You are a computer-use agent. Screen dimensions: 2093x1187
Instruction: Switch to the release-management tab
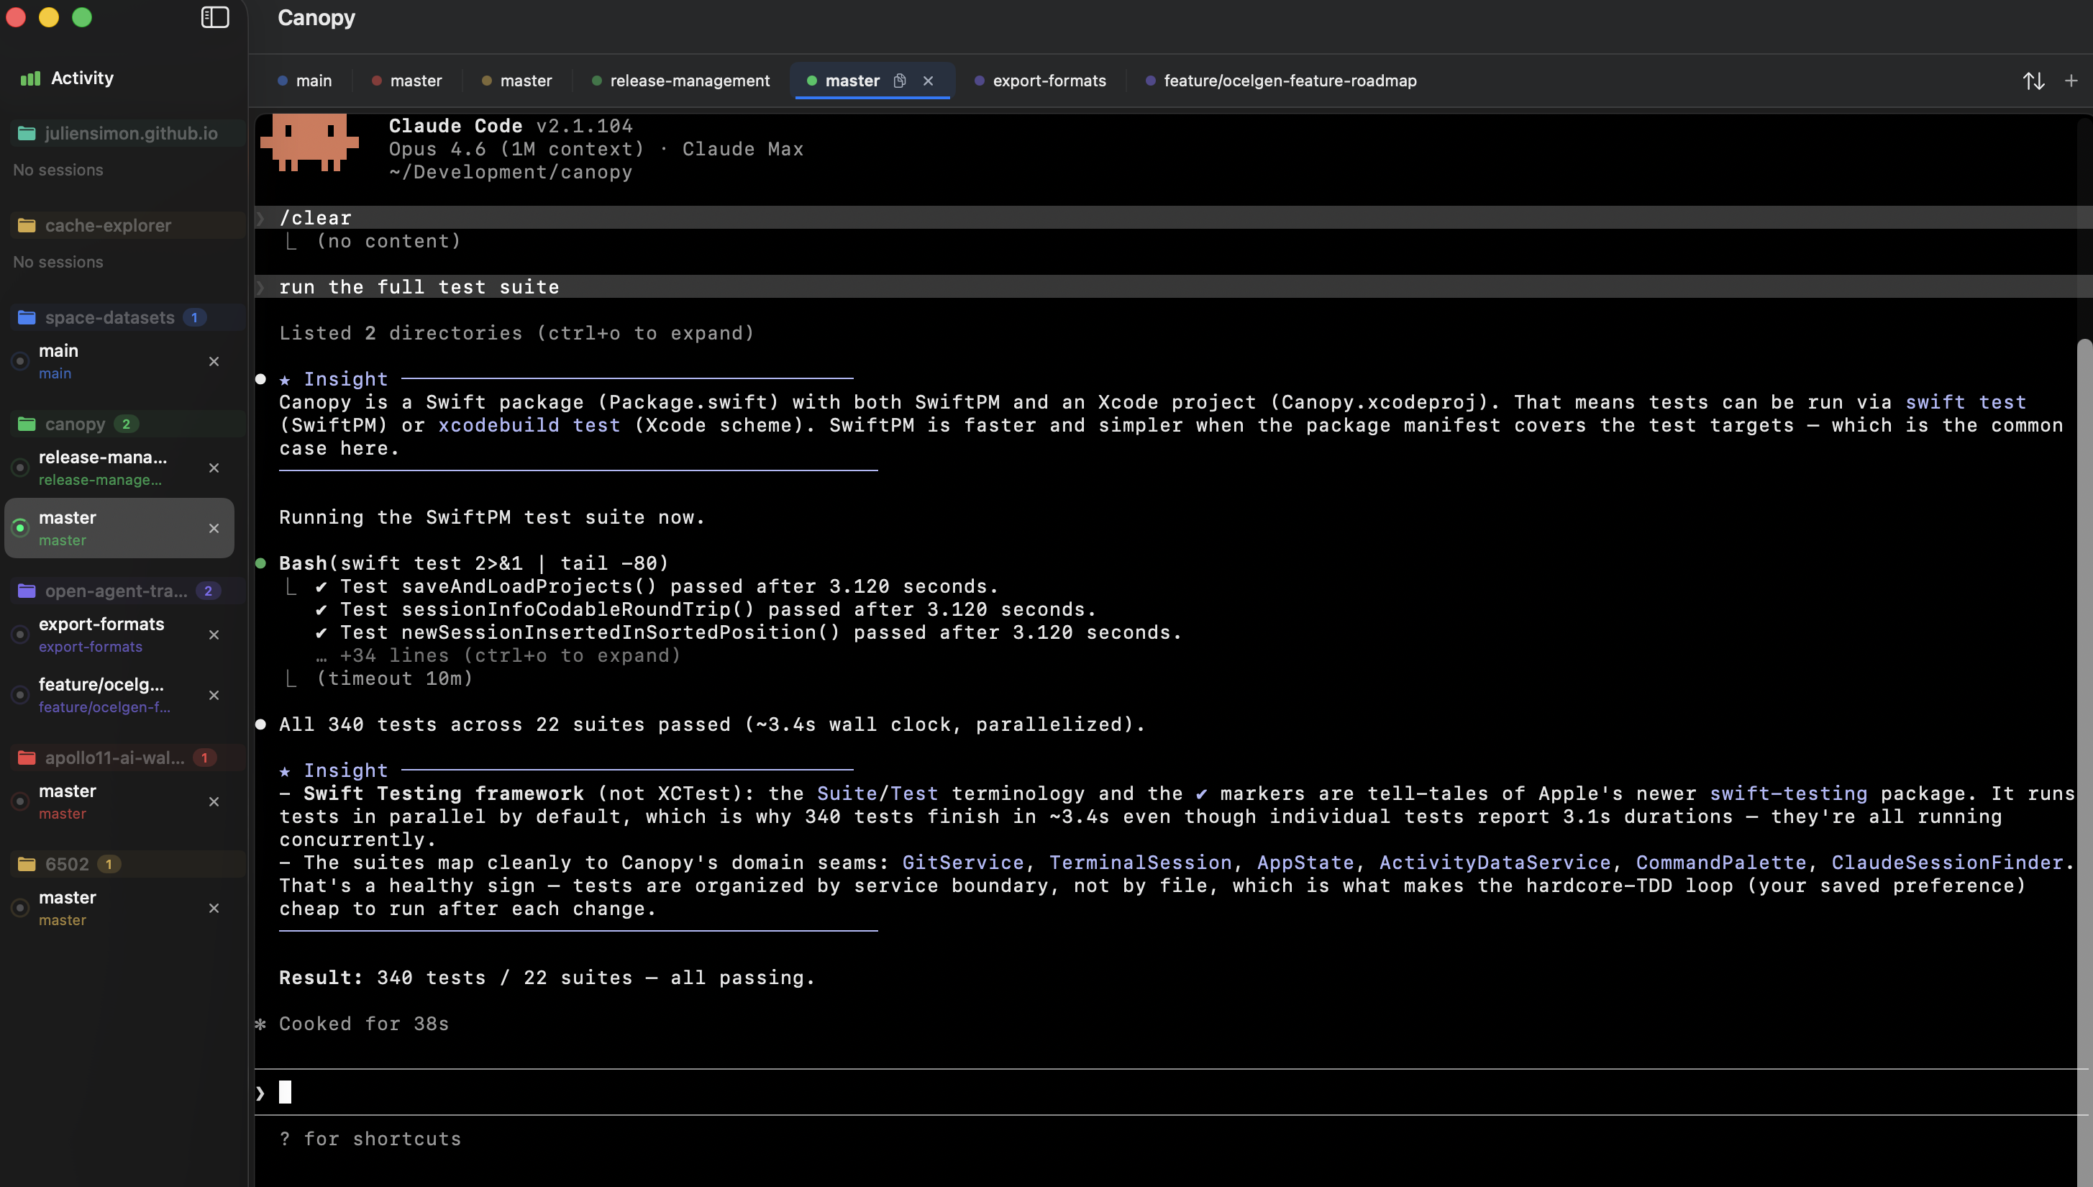(680, 81)
